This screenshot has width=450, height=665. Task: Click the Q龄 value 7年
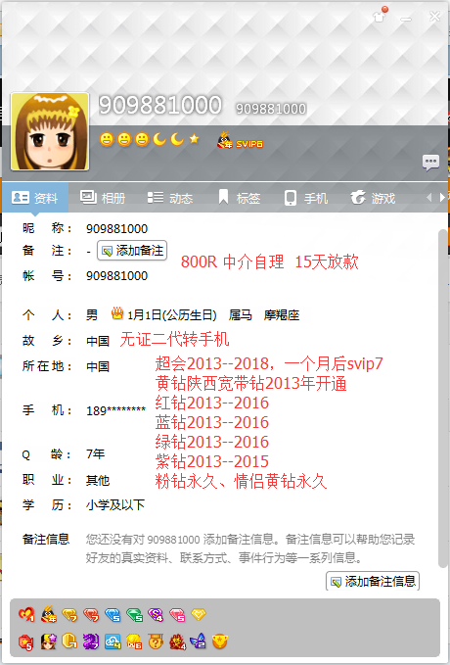point(95,454)
